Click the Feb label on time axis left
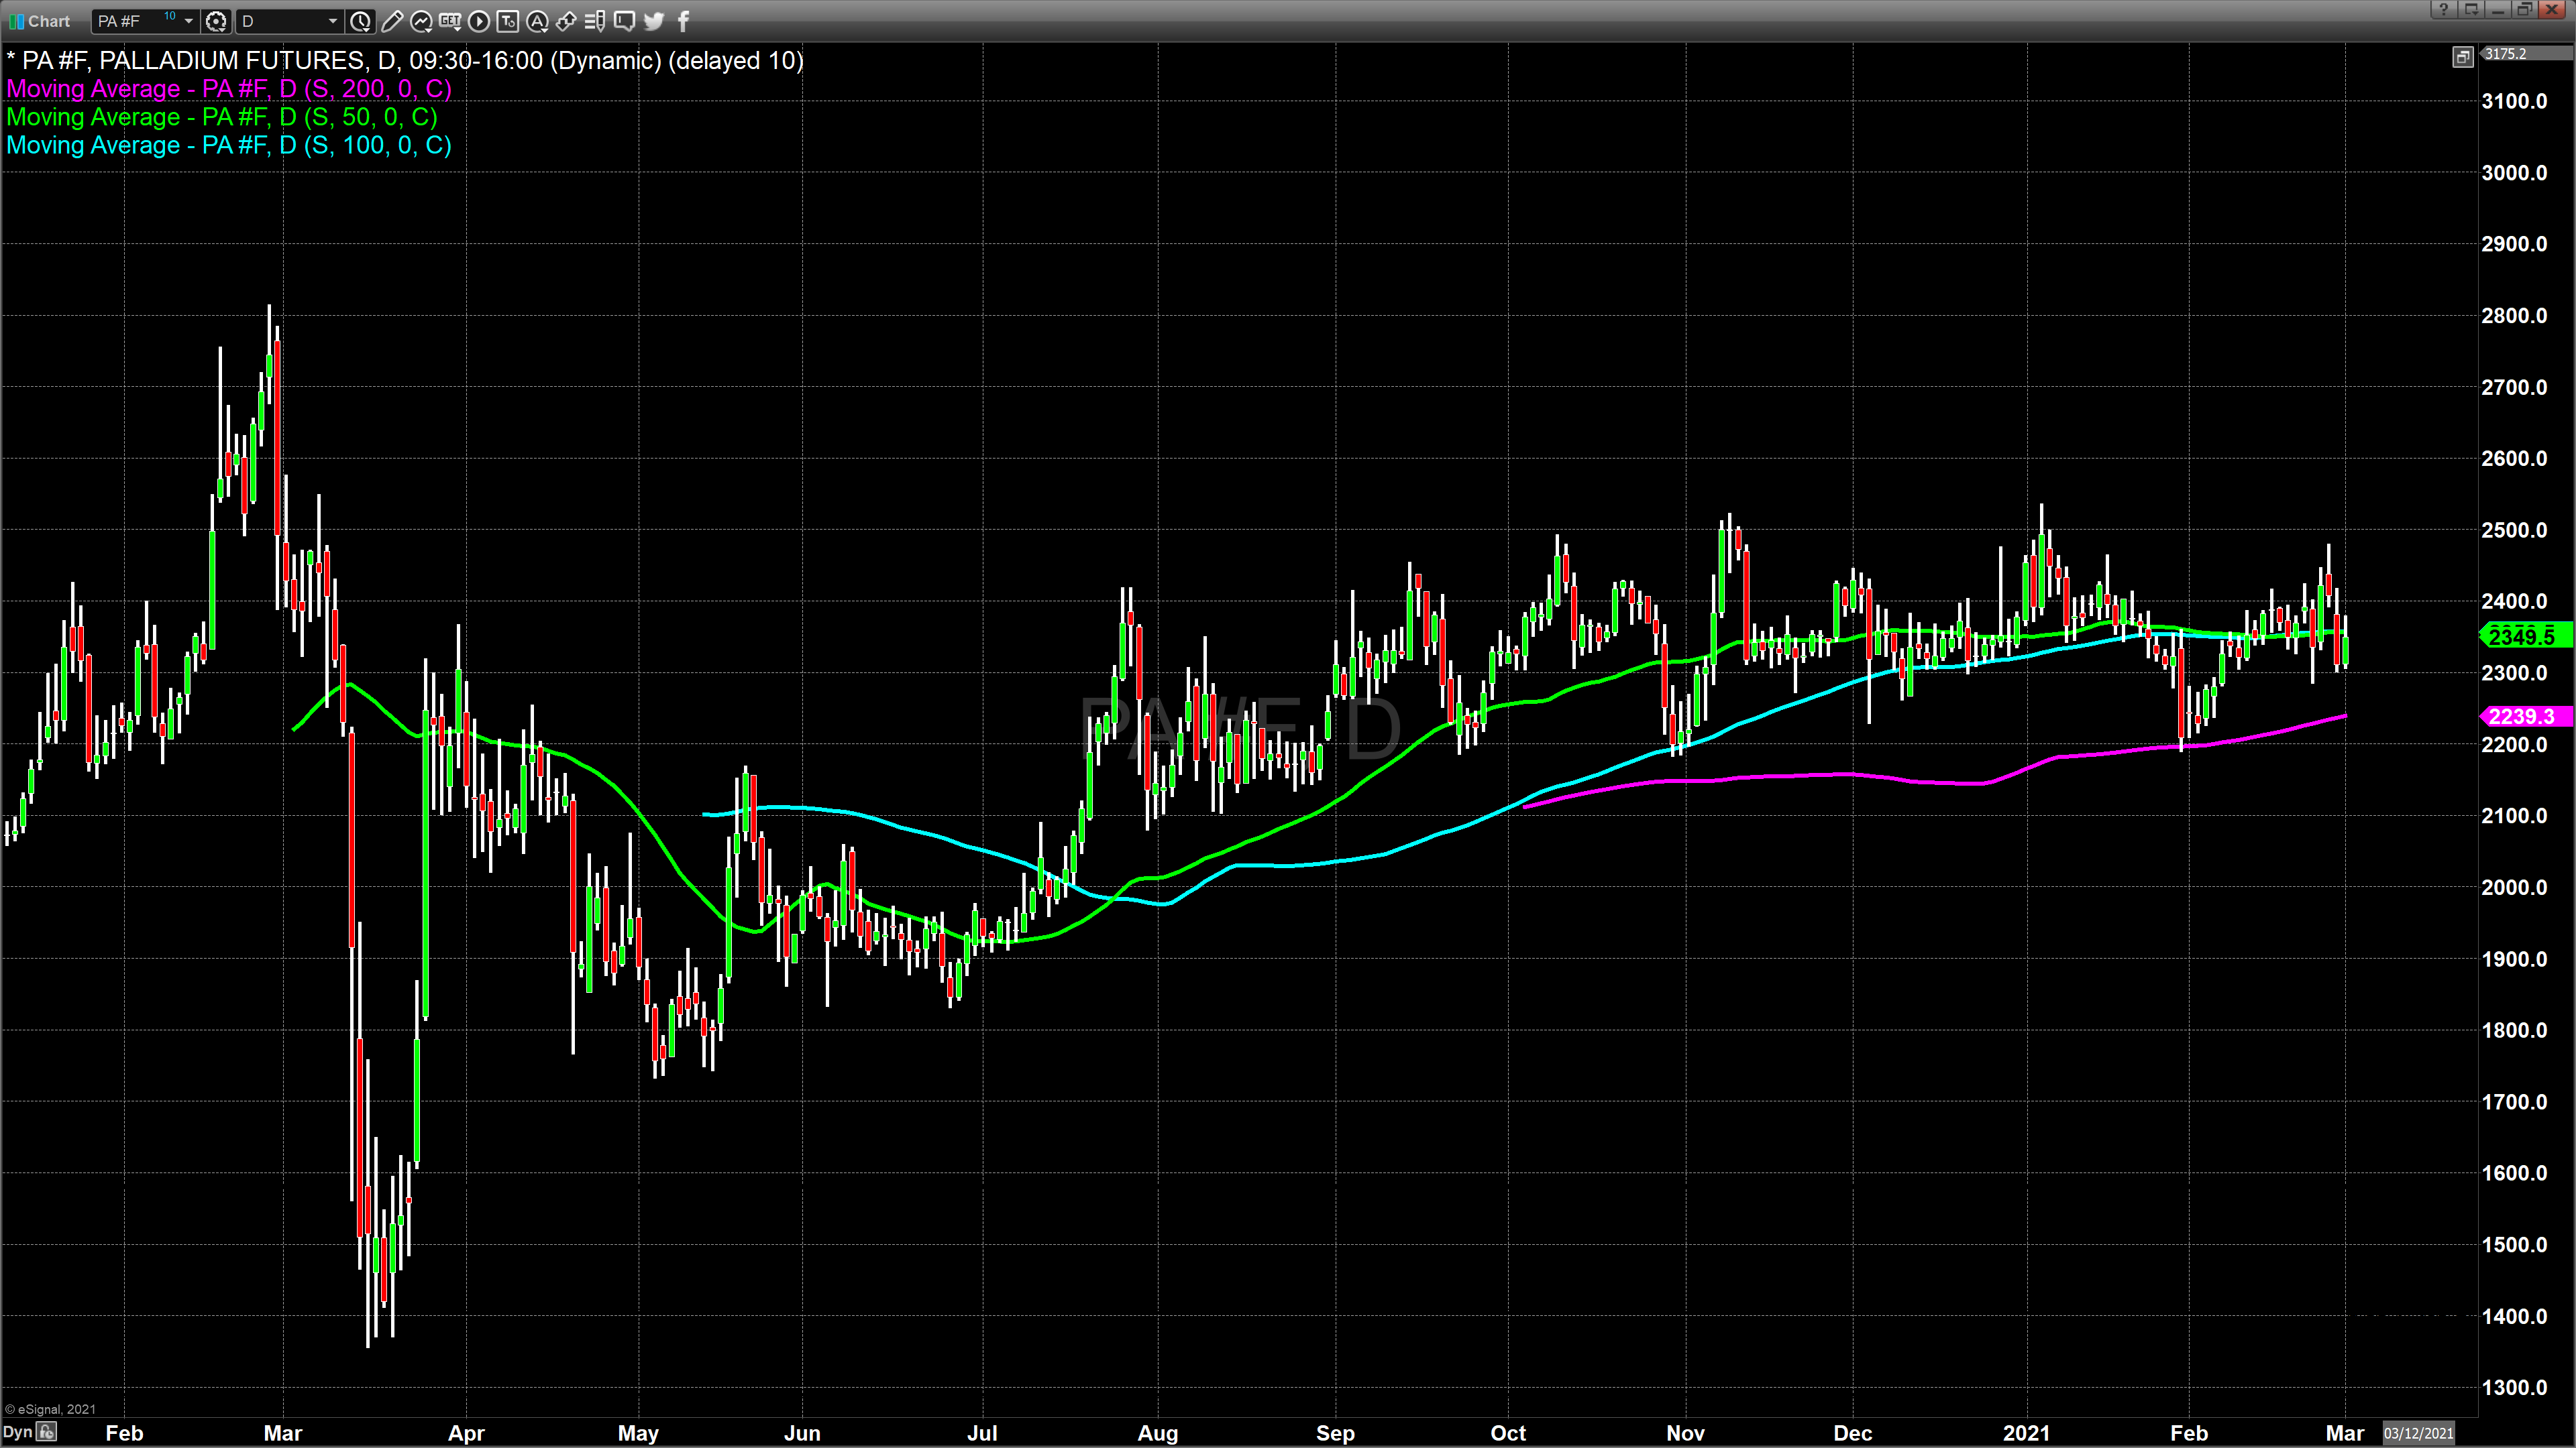Screen dimensions: 2576x1448 click(124, 1433)
